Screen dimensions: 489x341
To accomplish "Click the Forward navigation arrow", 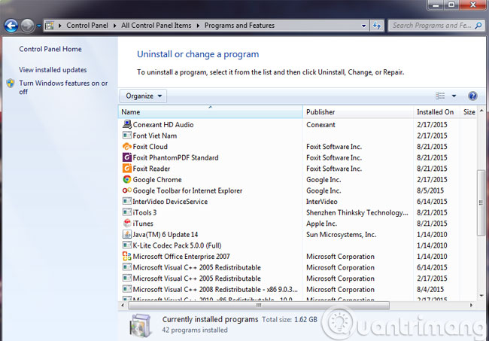I will pyautogui.click(x=27, y=26).
